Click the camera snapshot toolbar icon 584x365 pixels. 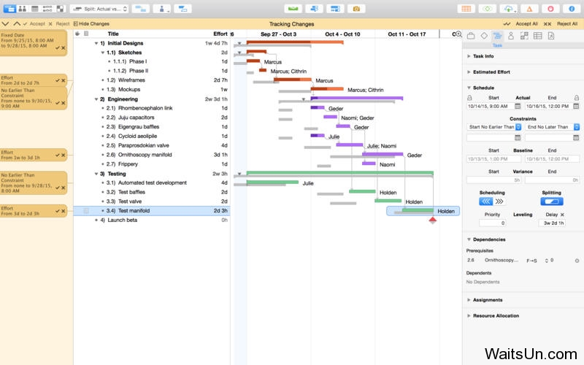(356, 9)
